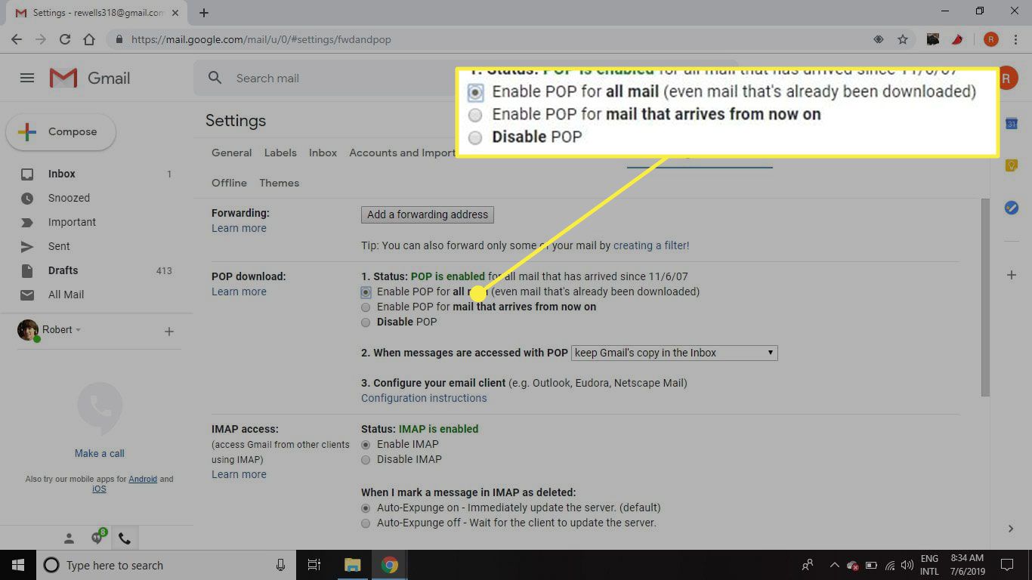Select Enable POP for mail arriving from now on
1032x580 pixels.
[366, 307]
